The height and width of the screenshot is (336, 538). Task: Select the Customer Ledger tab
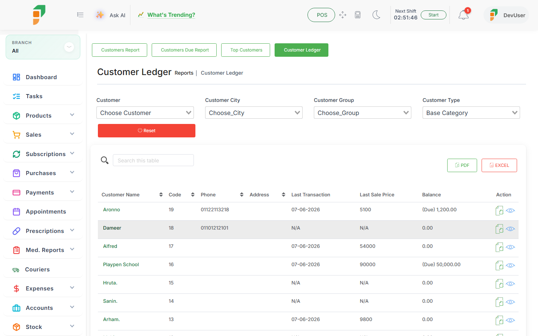tap(302, 50)
